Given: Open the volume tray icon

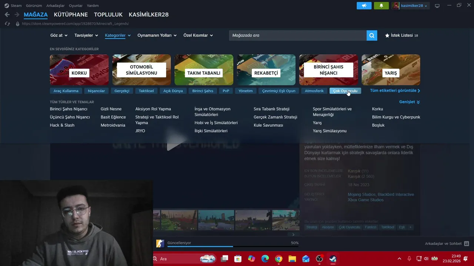Looking at the screenshot, I should tap(426, 259).
